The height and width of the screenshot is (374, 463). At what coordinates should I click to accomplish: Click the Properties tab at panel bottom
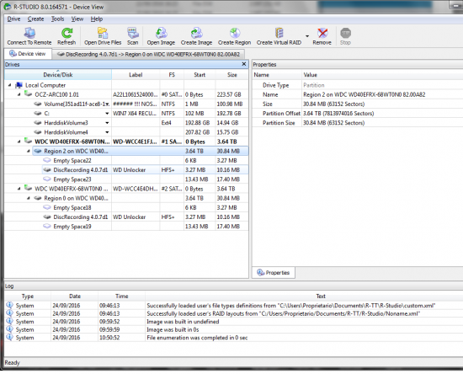point(274,272)
